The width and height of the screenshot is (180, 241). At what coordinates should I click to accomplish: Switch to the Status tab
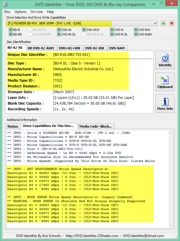pos(13,126)
